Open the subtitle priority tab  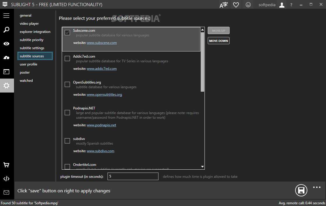coord(31,40)
